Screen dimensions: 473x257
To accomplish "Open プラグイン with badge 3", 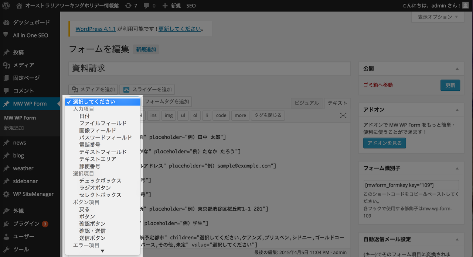I will [30, 224].
